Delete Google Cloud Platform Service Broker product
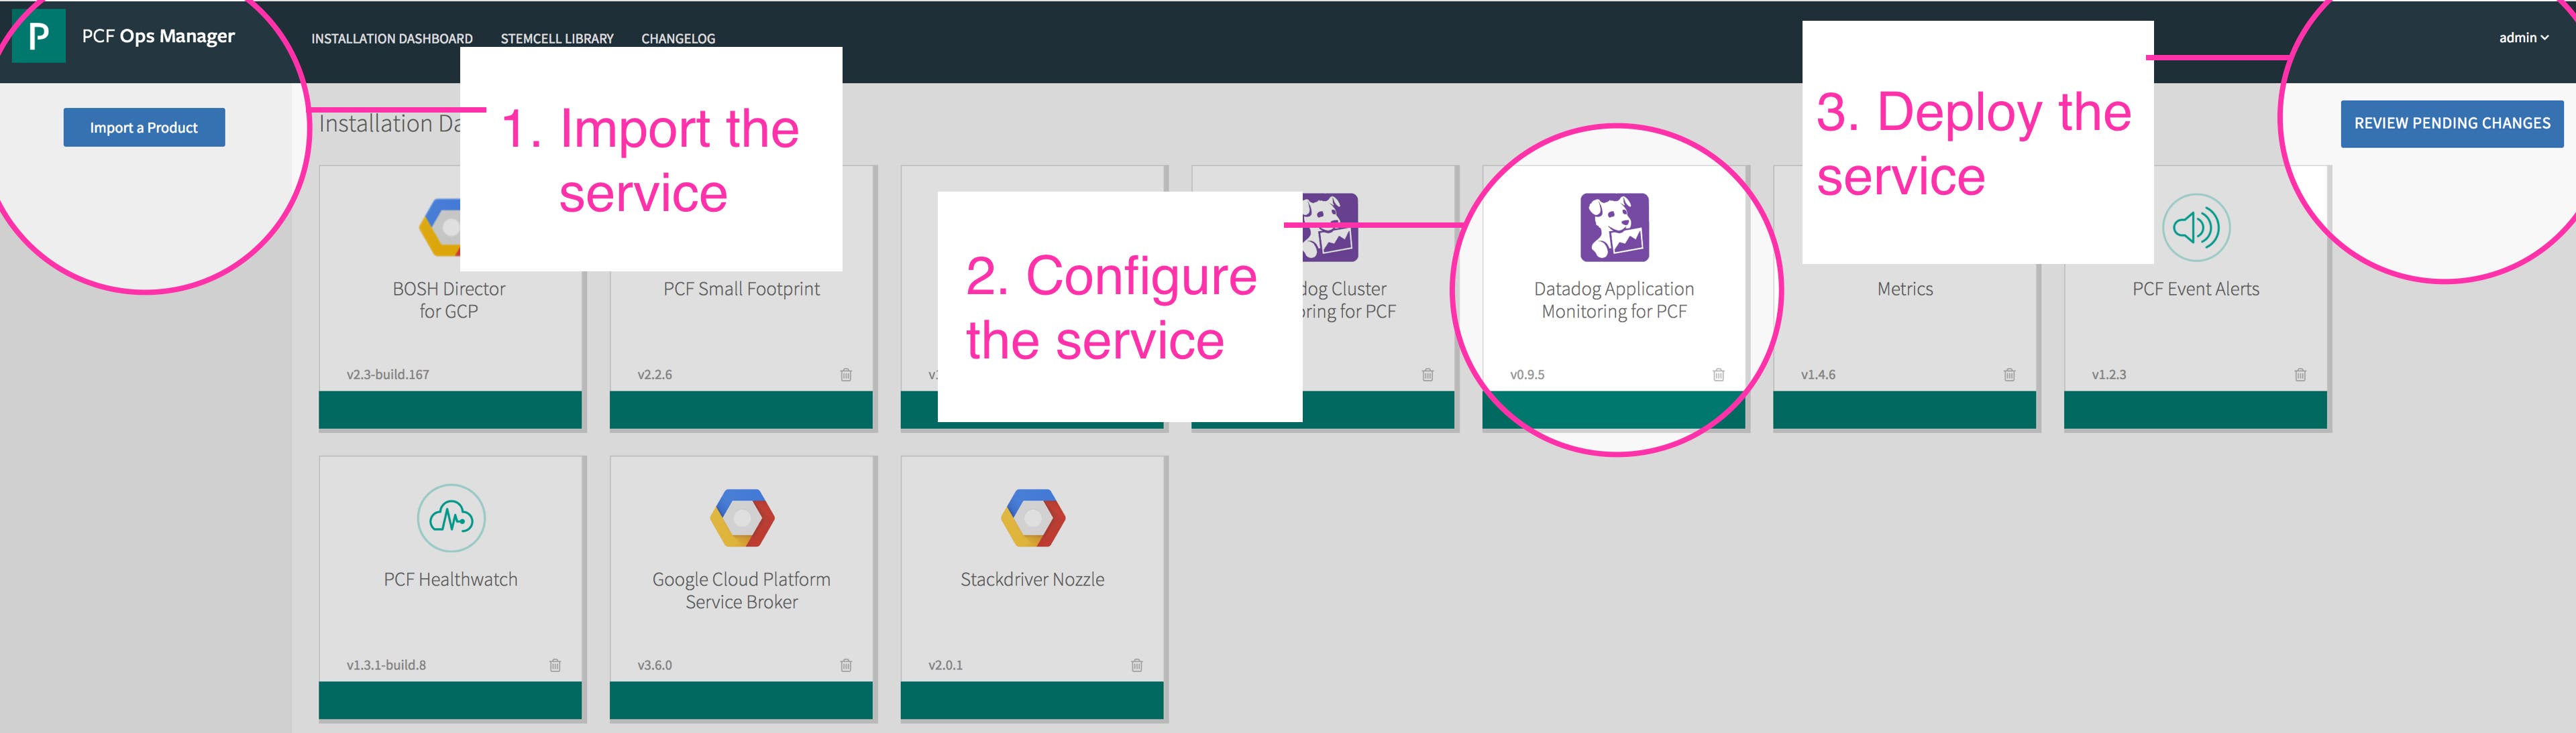The height and width of the screenshot is (733, 2576). pyautogui.click(x=845, y=664)
